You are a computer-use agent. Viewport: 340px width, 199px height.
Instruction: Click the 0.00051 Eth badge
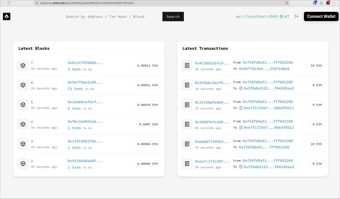147,85
